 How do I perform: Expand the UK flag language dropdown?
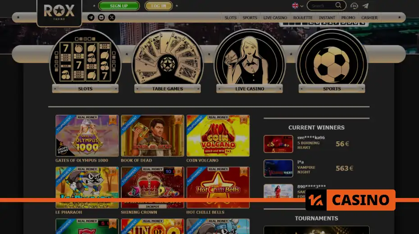[x=297, y=5]
